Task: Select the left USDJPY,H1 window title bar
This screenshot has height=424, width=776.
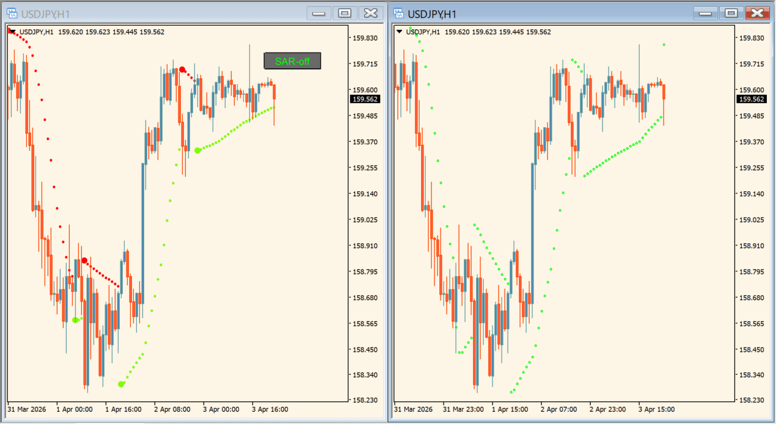Action: [153, 12]
